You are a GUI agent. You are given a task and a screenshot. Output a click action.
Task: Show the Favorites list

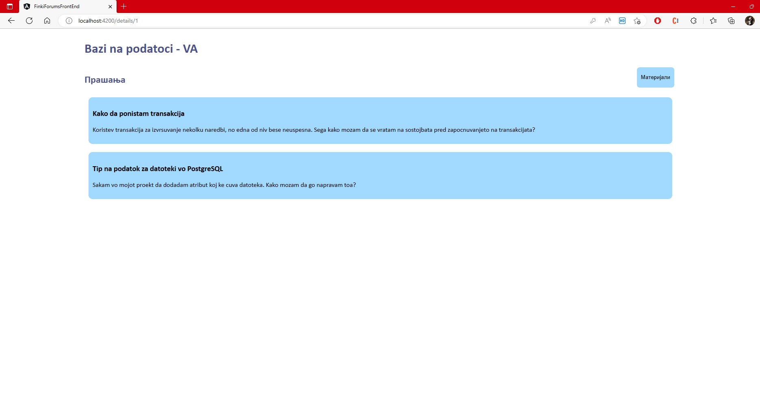[713, 21]
